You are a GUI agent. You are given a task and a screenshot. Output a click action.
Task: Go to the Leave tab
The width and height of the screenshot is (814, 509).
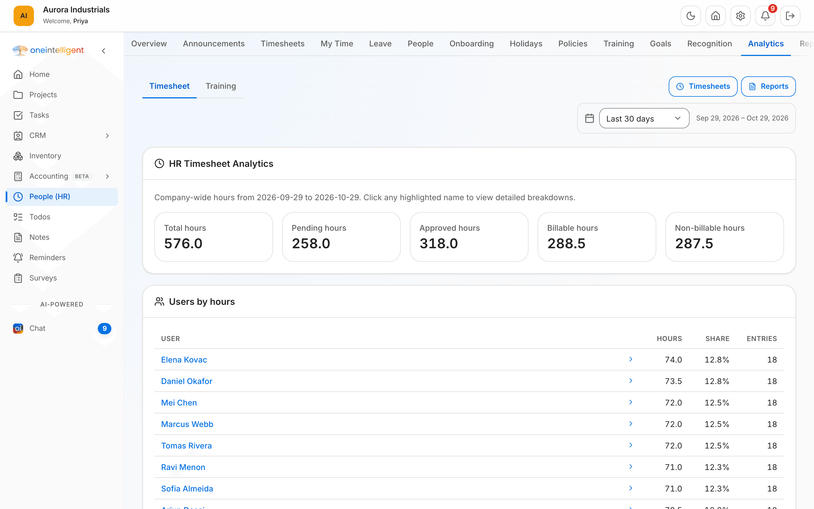pyautogui.click(x=380, y=44)
